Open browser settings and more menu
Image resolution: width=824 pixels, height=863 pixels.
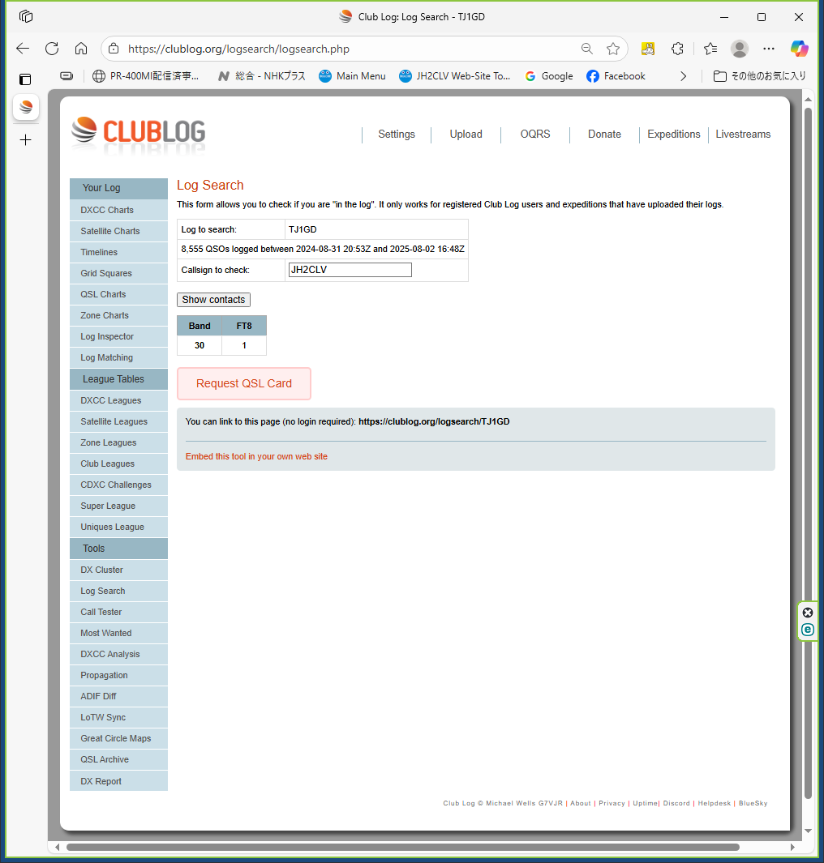coord(769,49)
